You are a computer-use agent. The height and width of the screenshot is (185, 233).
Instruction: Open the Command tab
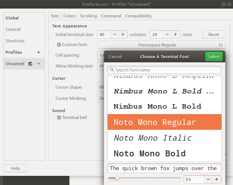(x=111, y=16)
